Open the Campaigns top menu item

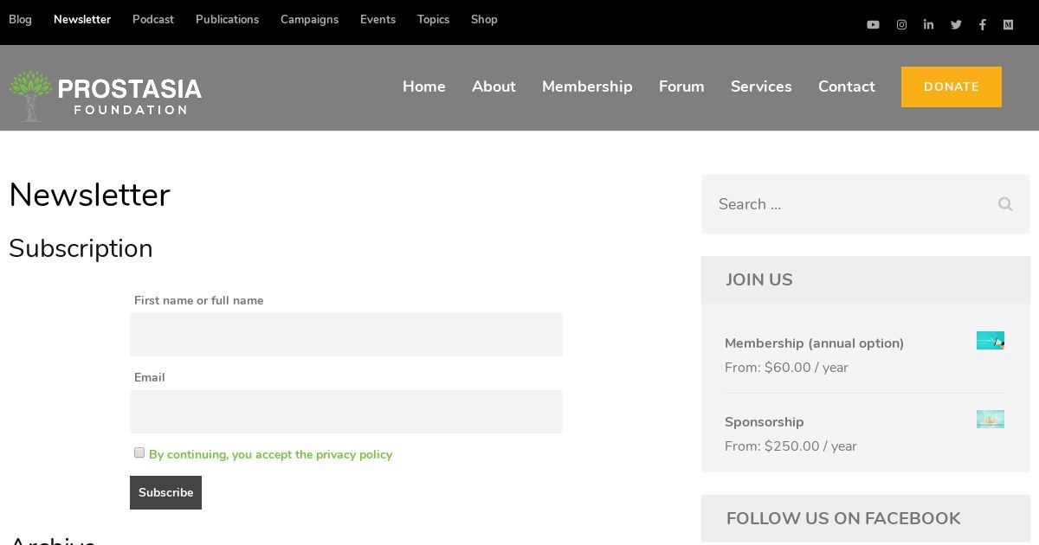pyautogui.click(x=309, y=20)
